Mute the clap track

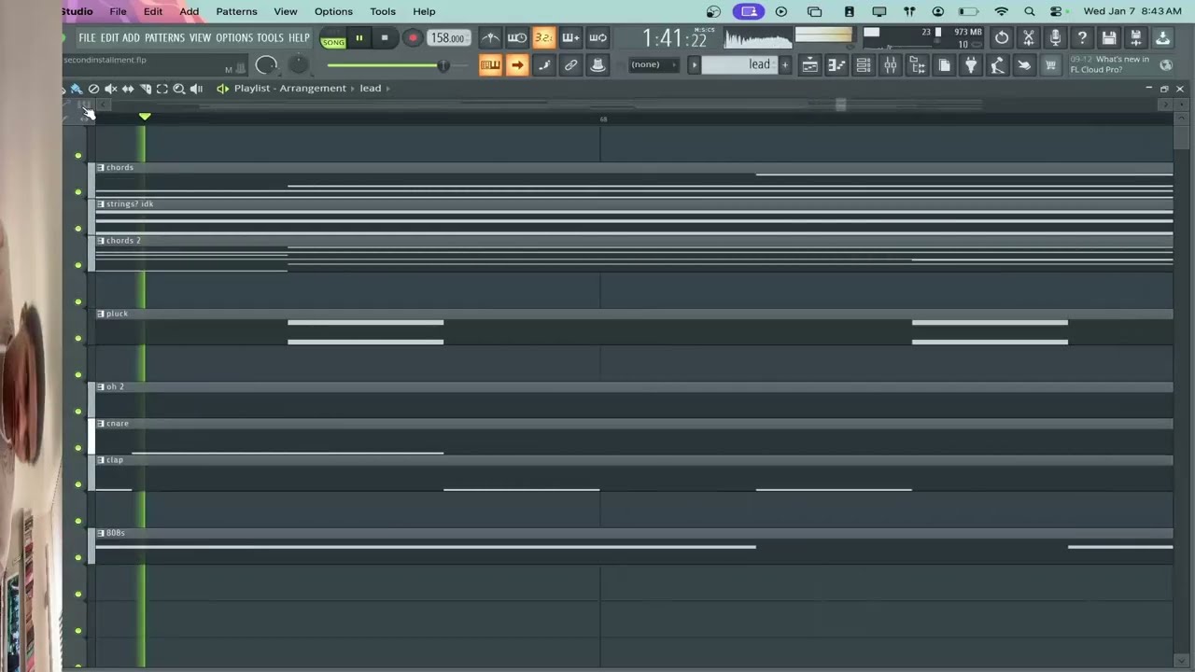click(x=78, y=484)
